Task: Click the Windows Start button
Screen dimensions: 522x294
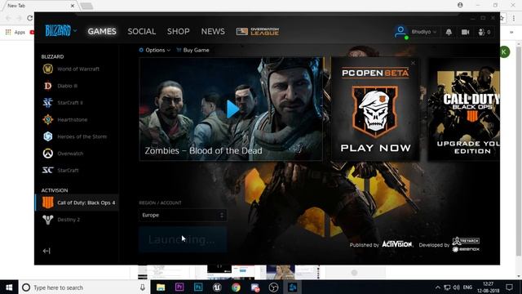Action: click(x=9, y=287)
